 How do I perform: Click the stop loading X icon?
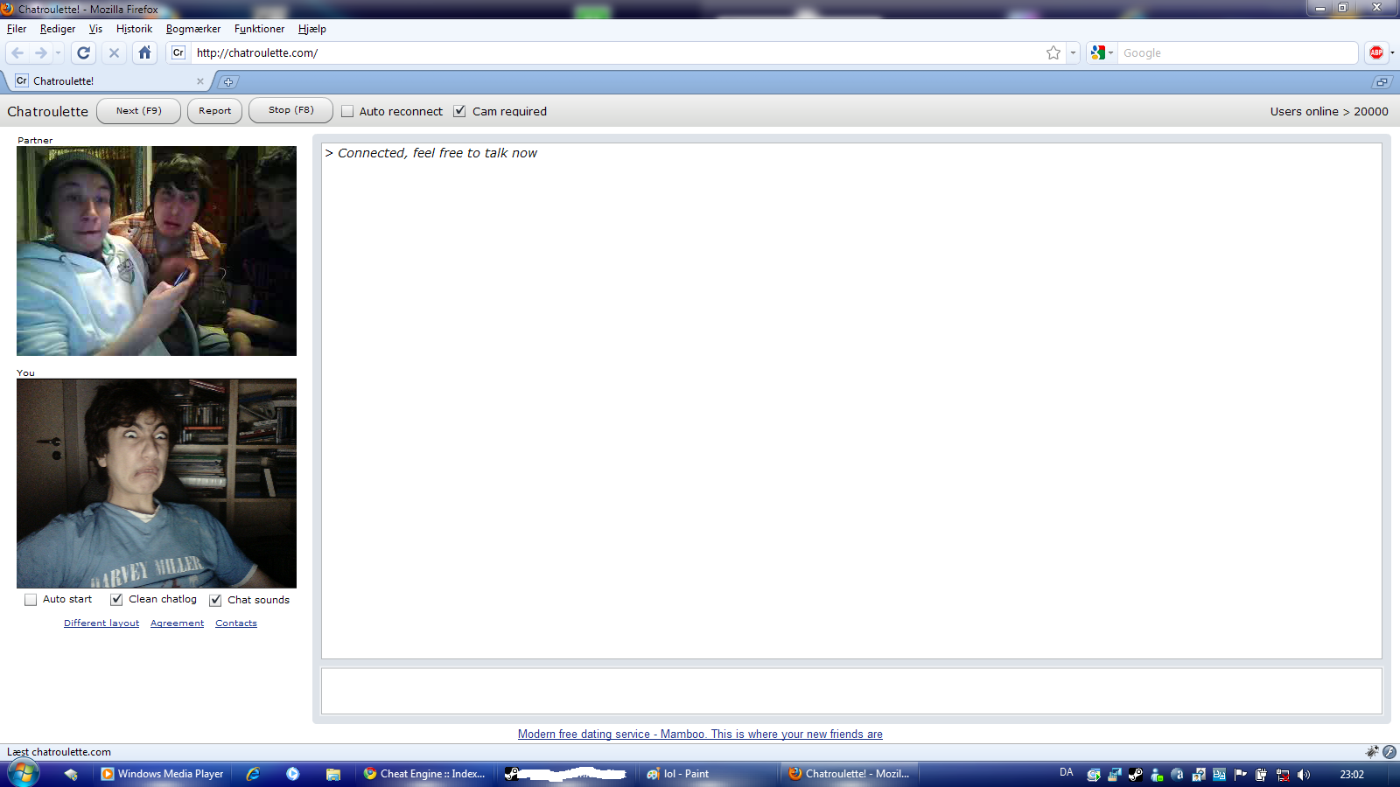point(114,52)
